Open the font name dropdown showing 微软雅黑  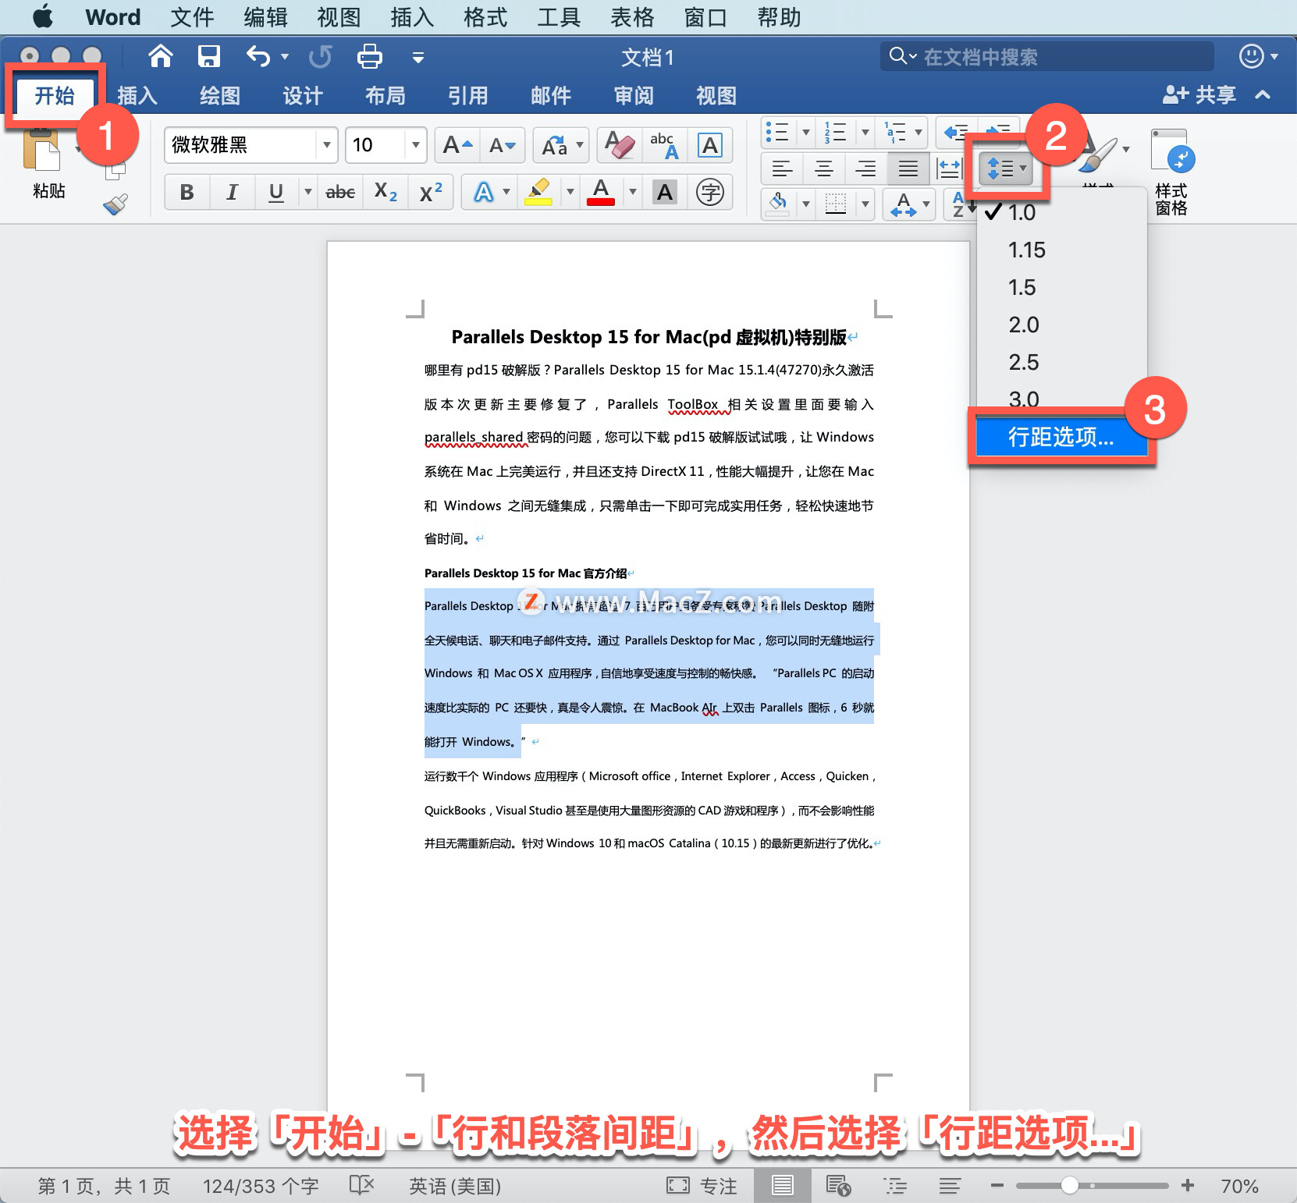point(327,145)
